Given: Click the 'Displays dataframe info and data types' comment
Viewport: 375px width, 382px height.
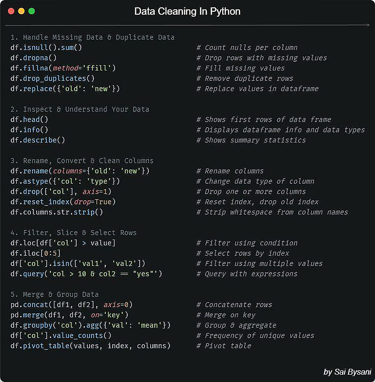Looking at the screenshot, I should click(281, 130).
